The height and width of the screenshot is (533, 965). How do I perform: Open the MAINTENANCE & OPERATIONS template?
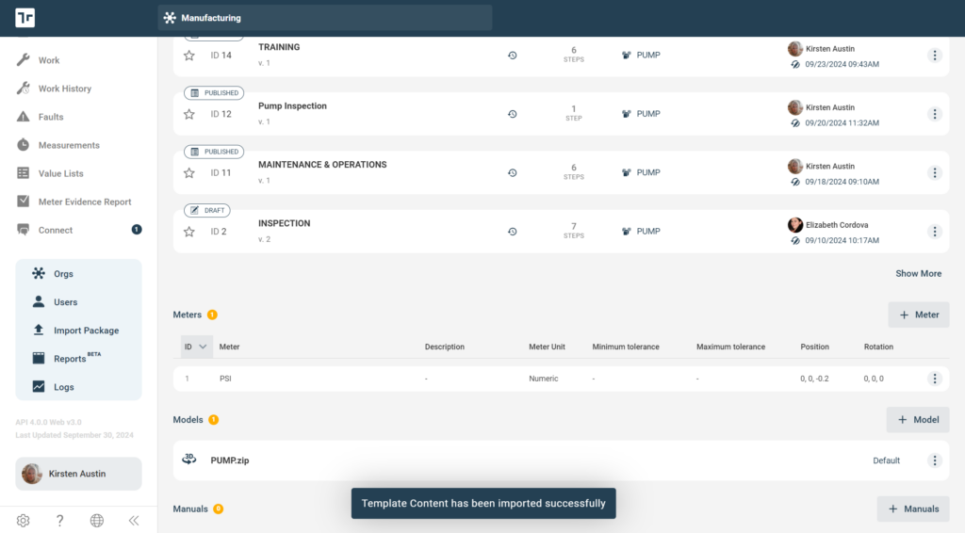(322, 165)
